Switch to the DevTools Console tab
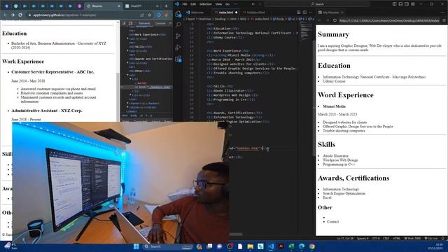448x252 pixels. 160,23
